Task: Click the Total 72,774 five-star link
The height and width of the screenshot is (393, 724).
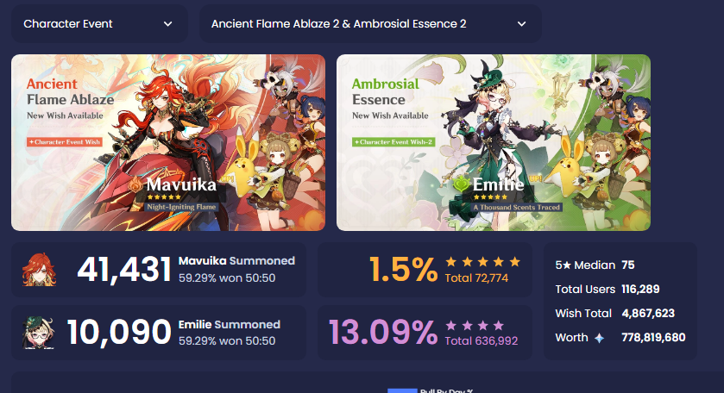Action: pos(476,278)
